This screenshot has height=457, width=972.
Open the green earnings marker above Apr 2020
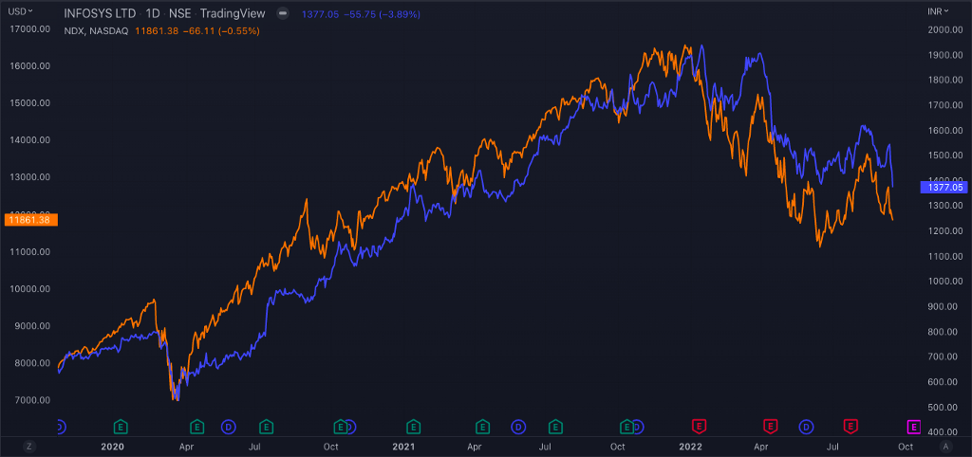[196, 426]
